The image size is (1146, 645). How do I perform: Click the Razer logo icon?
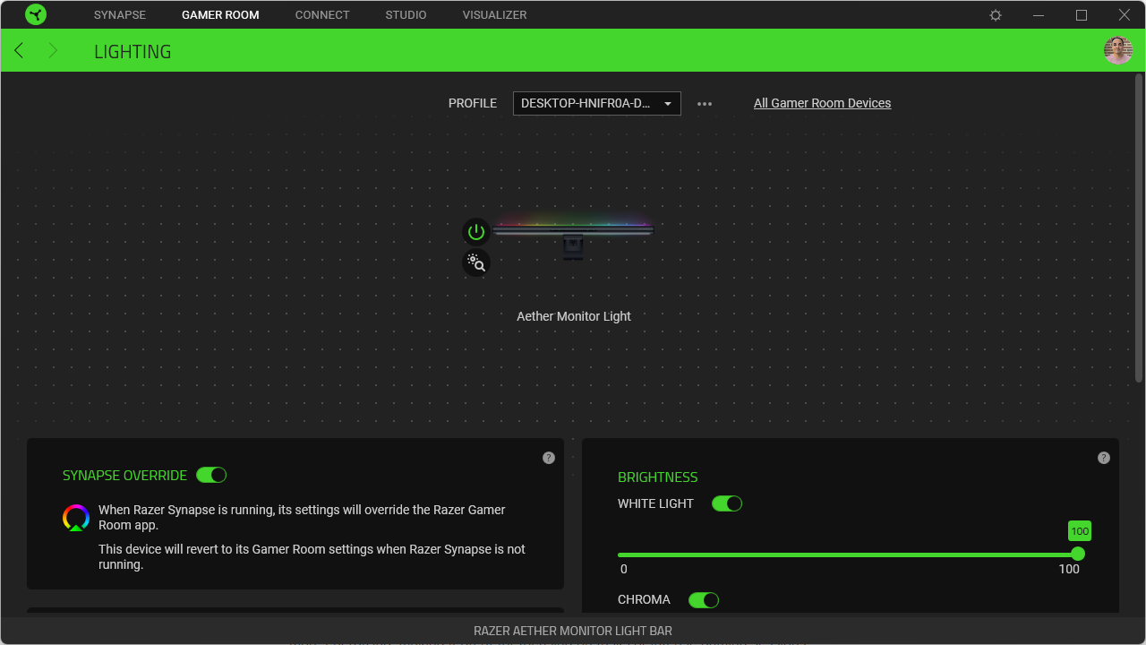coord(36,14)
